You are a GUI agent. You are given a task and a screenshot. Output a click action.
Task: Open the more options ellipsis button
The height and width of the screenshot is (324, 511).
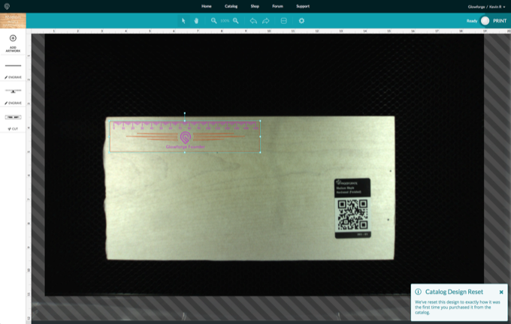click(x=284, y=21)
